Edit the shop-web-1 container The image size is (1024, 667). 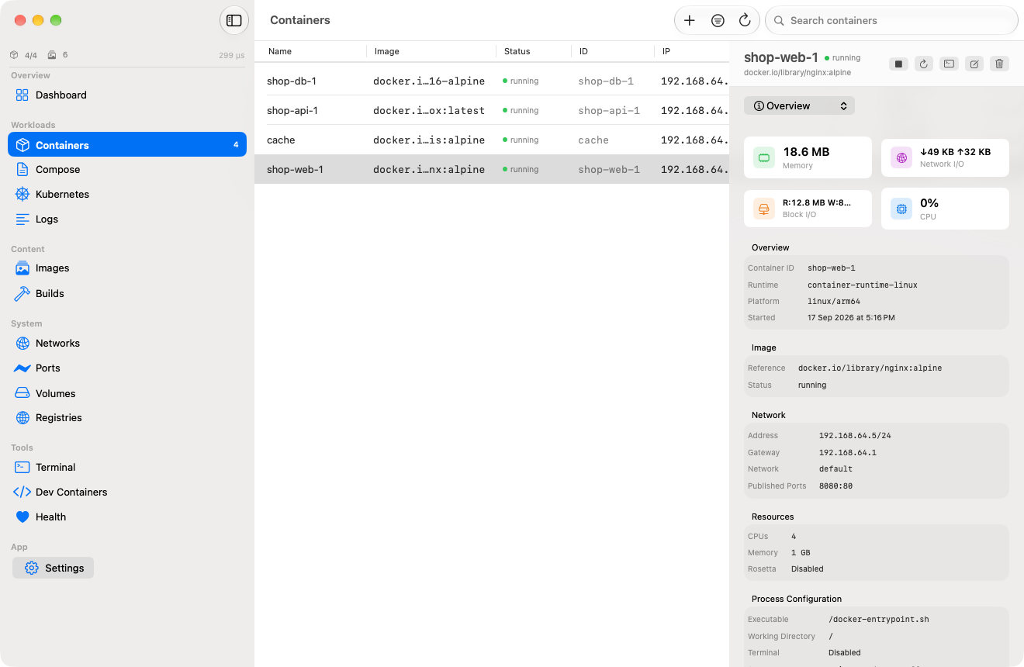click(x=974, y=64)
